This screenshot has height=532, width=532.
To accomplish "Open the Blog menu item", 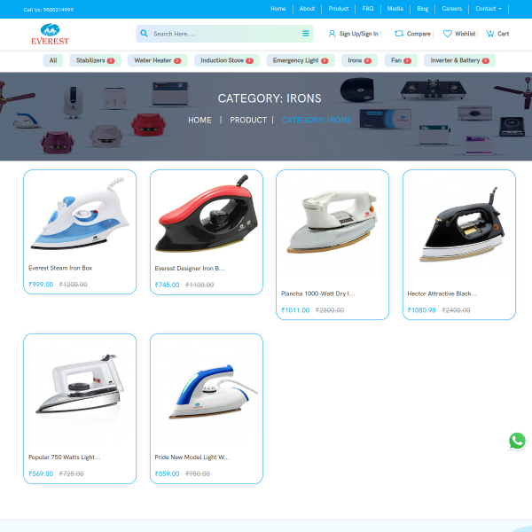I will click(x=422, y=9).
